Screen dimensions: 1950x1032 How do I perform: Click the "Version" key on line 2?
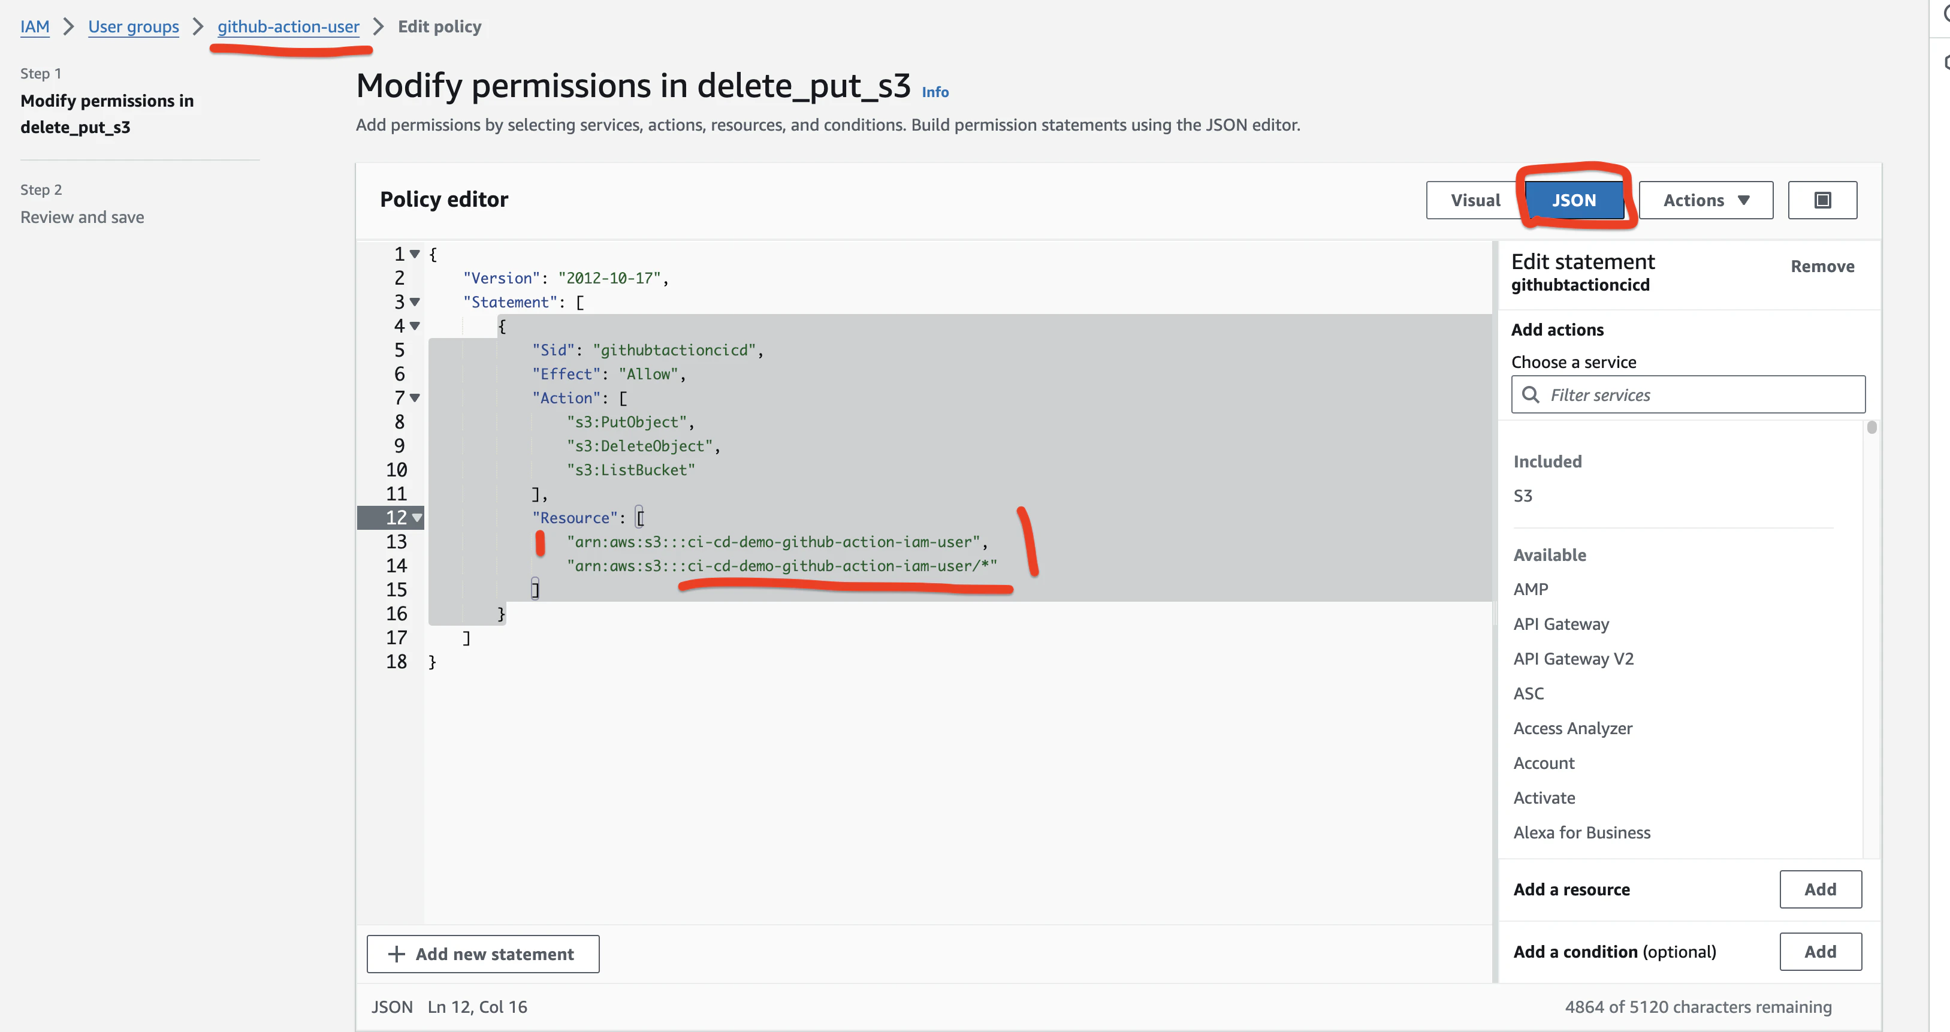[x=501, y=278]
